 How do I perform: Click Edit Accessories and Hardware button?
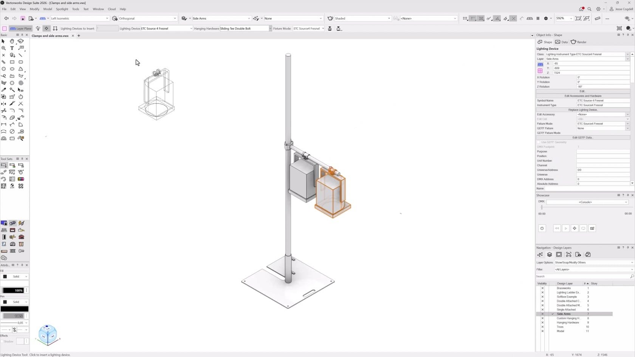[582, 96]
